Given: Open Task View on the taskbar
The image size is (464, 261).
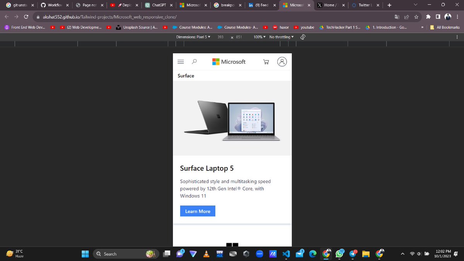Looking at the screenshot, I should pyautogui.click(x=167, y=254).
